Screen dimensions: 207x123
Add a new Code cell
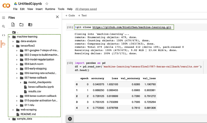pyautogui.click(x=70, y=16)
